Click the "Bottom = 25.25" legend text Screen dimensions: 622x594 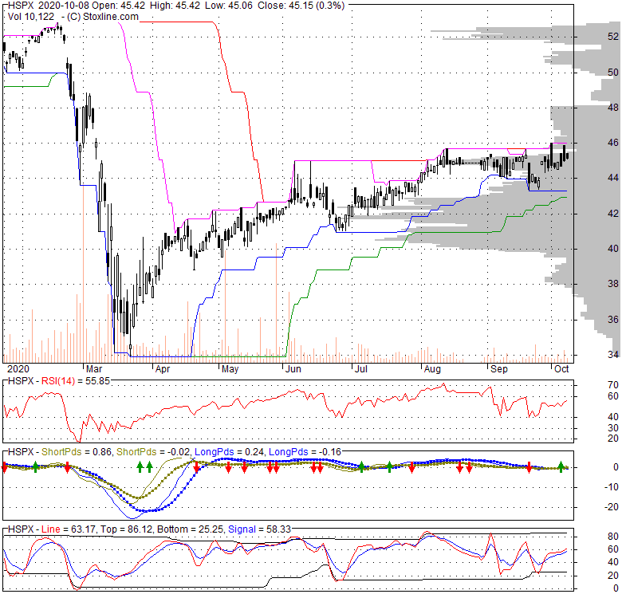click(191, 529)
